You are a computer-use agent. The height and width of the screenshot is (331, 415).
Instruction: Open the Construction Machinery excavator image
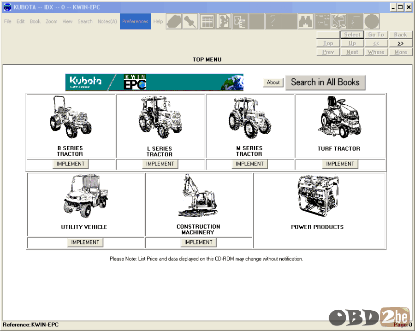pos(198,195)
